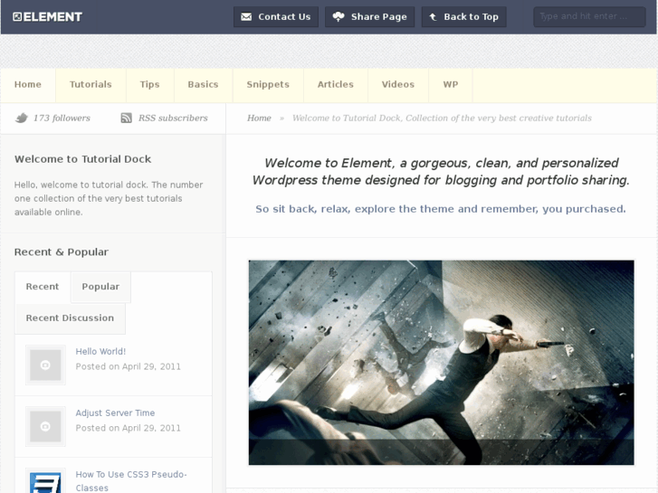Click the Hello World Posted on April 29 date
This screenshot has height=493, width=658.
(128, 366)
